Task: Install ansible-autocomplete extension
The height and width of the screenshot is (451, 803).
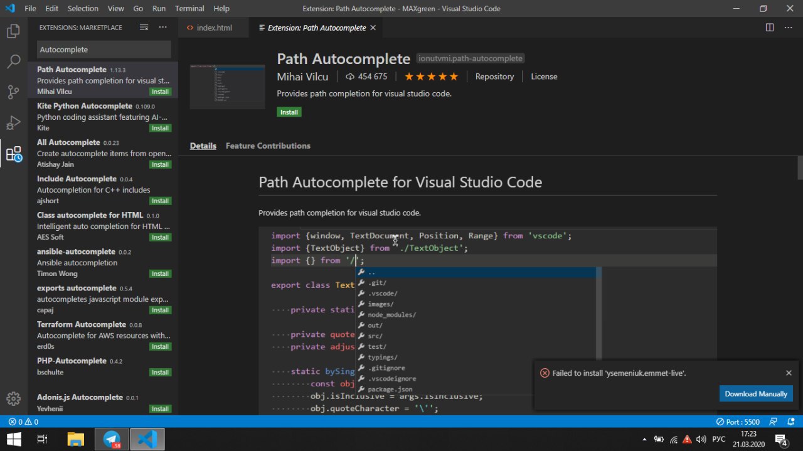Action: coord(160,273)
